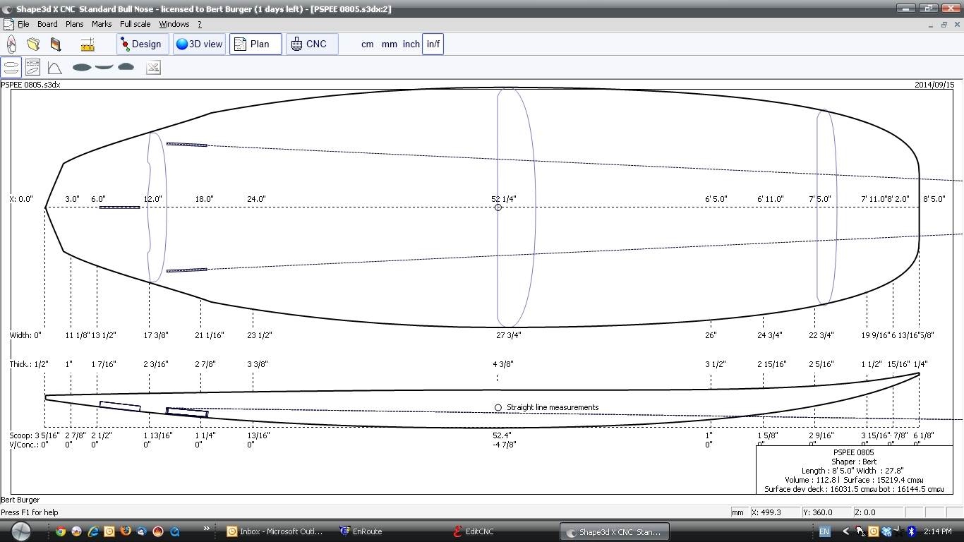Image resolution: width=964 pixels, height=542 pixels.
Task: Open the Plans menu dropdown
Action: [x=74, y=24]
